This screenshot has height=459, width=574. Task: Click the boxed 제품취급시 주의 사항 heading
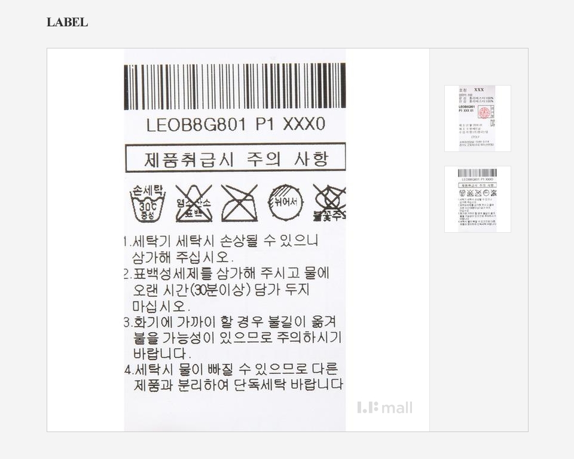tap(236, 158)
